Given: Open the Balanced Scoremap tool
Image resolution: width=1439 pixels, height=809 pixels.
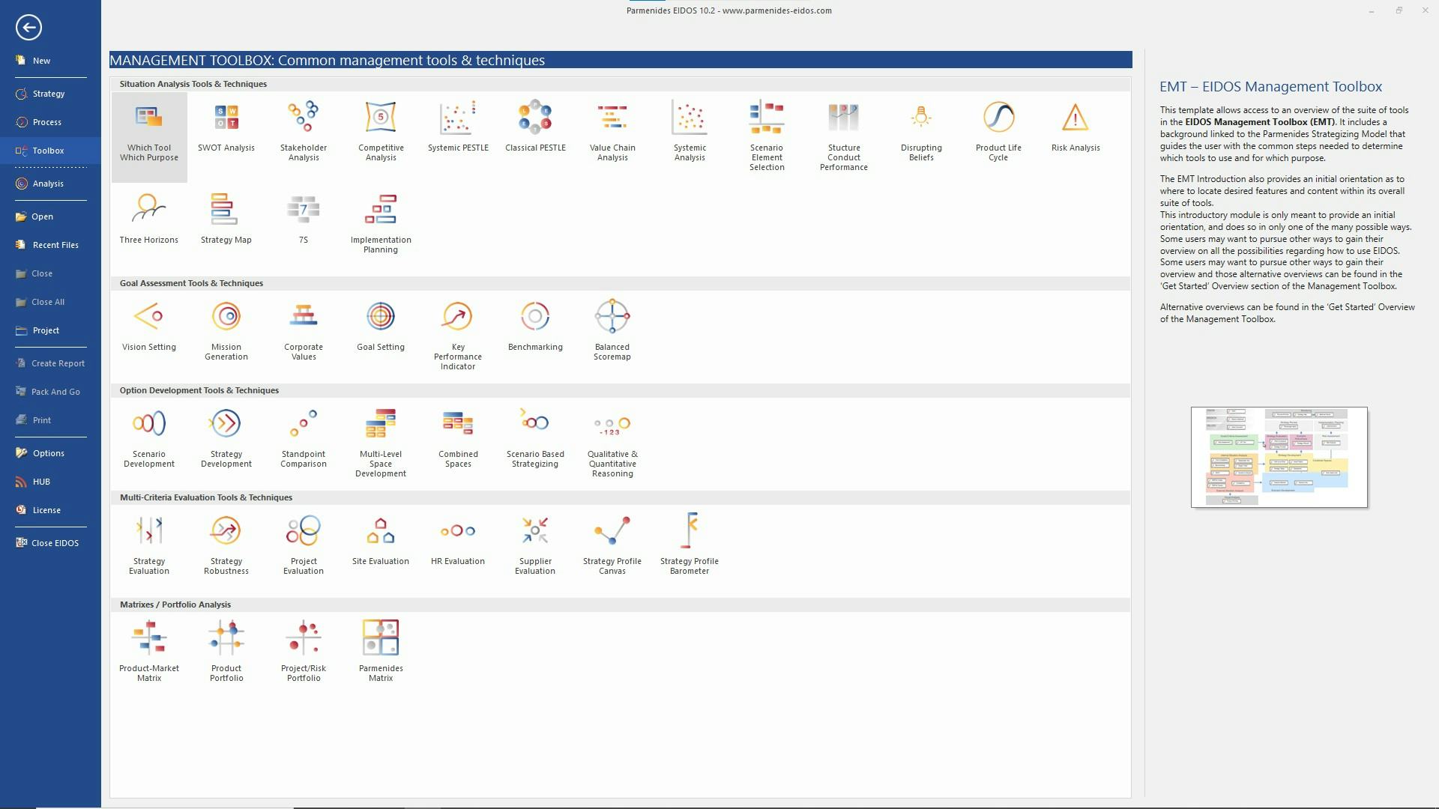Looking at the screenshot, I should [612, 326].
